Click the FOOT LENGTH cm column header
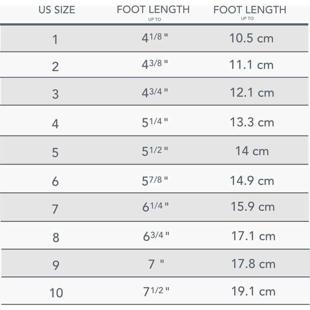Screen dimensions: 310x310 250,10
